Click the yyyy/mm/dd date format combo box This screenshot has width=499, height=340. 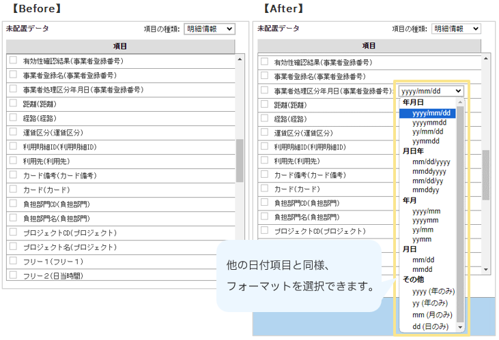coord(431,91)
